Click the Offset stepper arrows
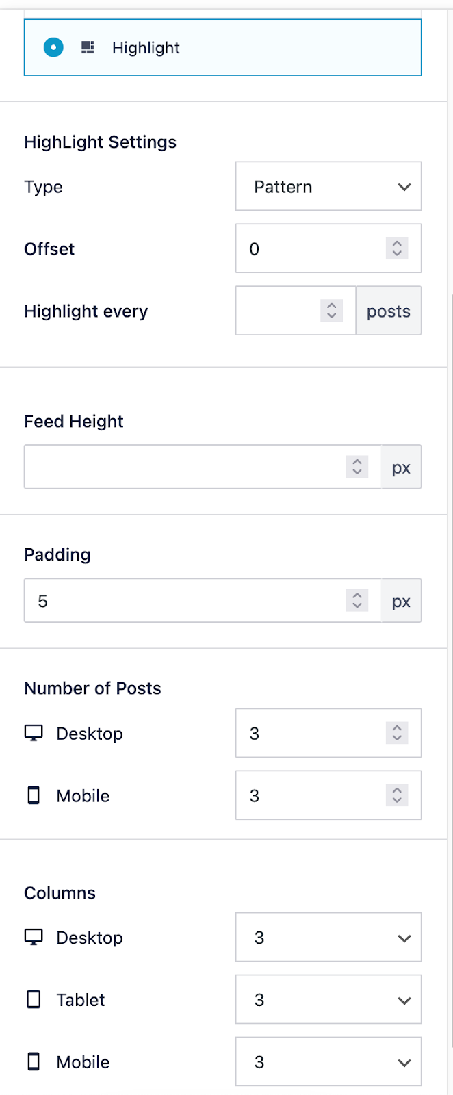The image size is (453, 1095). click(397, 248)
